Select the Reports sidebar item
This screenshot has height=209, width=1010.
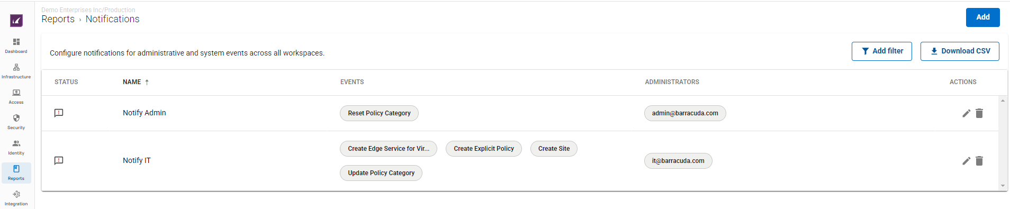(x=16, y=172)
